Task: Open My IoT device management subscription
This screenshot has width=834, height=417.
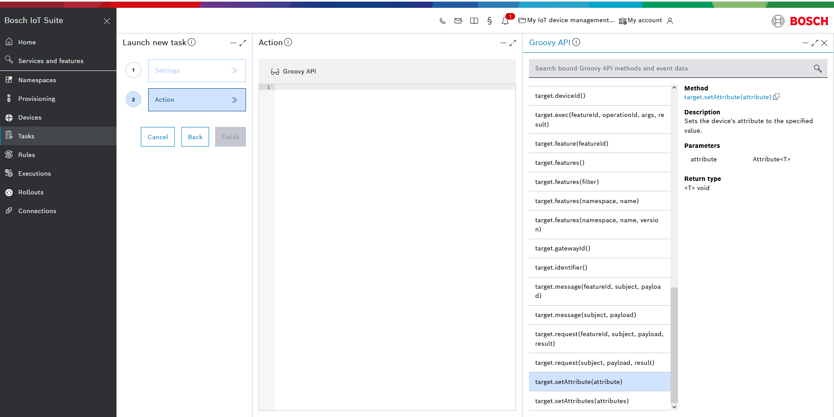Action: pos(566,20)
